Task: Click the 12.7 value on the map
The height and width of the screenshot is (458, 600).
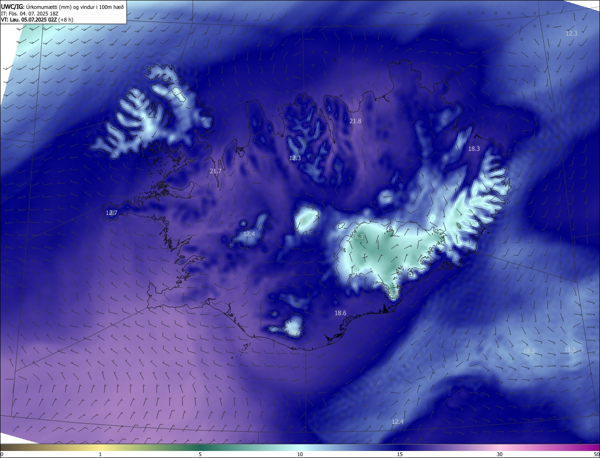Action: click(x=111, y=213)
